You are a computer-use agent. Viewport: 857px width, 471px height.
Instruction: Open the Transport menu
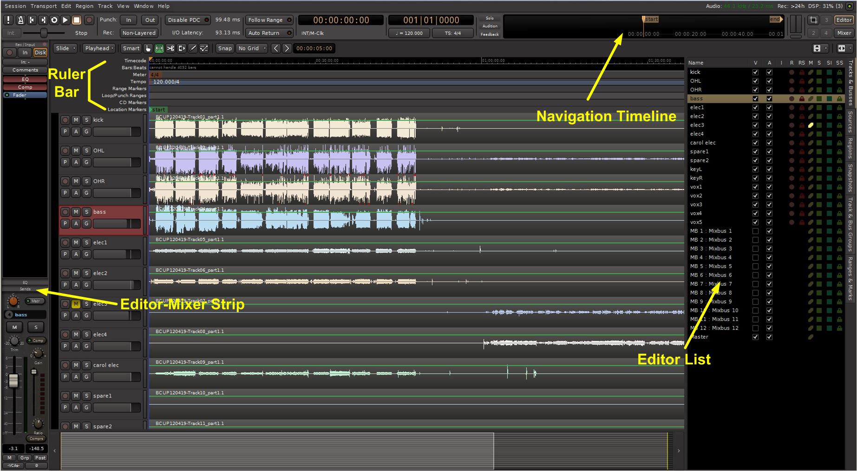[44, 6]
